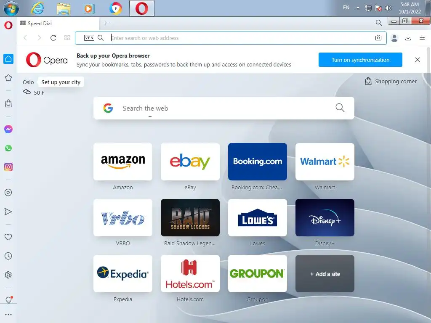Launch Internet Explorer from taskbar
Screen dimensions: 431x323
click(37, 8)
